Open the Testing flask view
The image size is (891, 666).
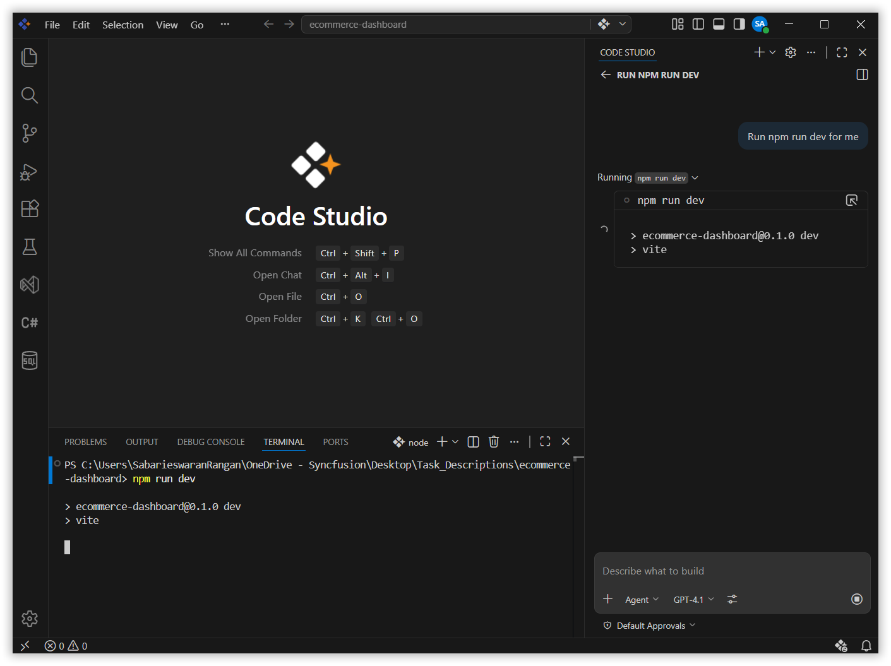30,247
